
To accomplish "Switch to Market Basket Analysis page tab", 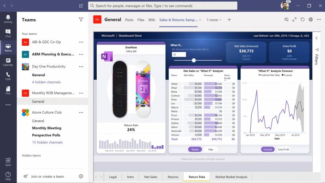I will pyautogui.click(x=231, y=177).
